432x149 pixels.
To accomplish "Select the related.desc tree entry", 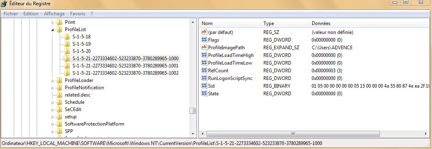I will click(x=77, y=95).
